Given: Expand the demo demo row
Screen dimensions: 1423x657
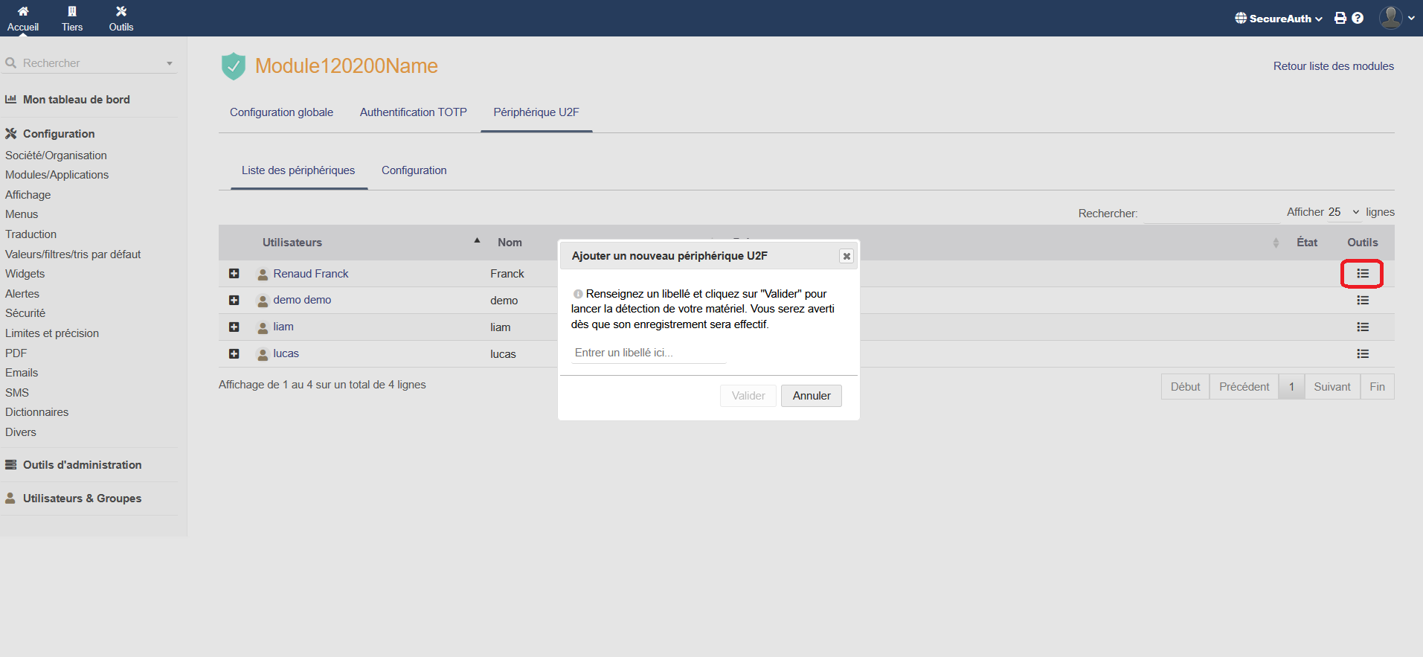Looking at the screenshot, I should click(x=234, y=301).
